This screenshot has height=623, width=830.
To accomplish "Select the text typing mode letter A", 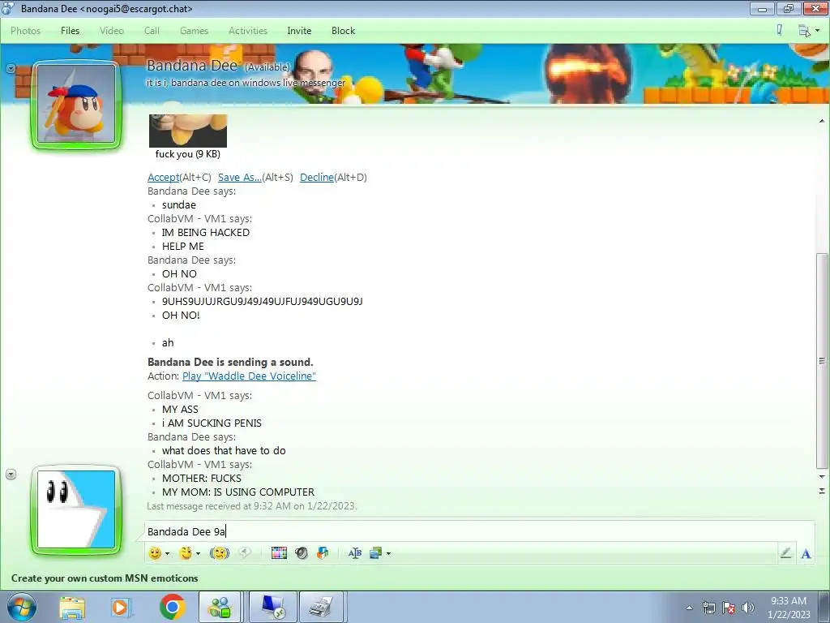I will click(x=806, y=553).
